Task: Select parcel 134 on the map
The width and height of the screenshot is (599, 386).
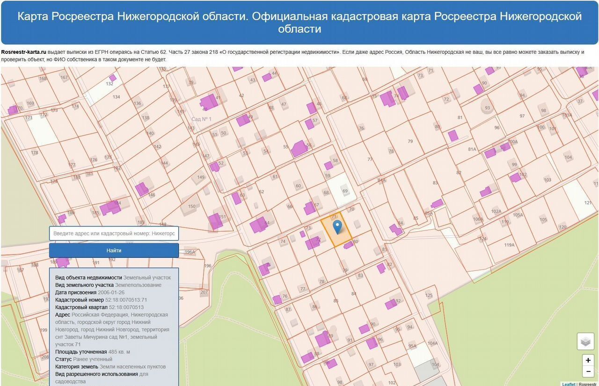Action: pos(116,97)
